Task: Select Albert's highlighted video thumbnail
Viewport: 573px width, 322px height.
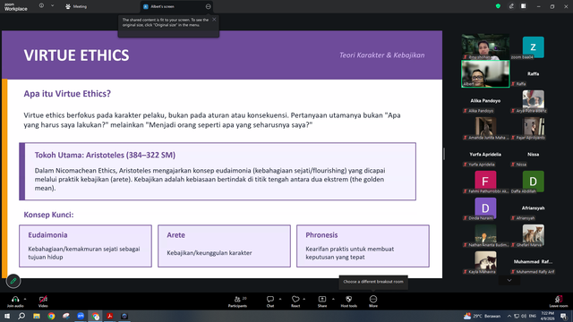Action: coord(485,73)
